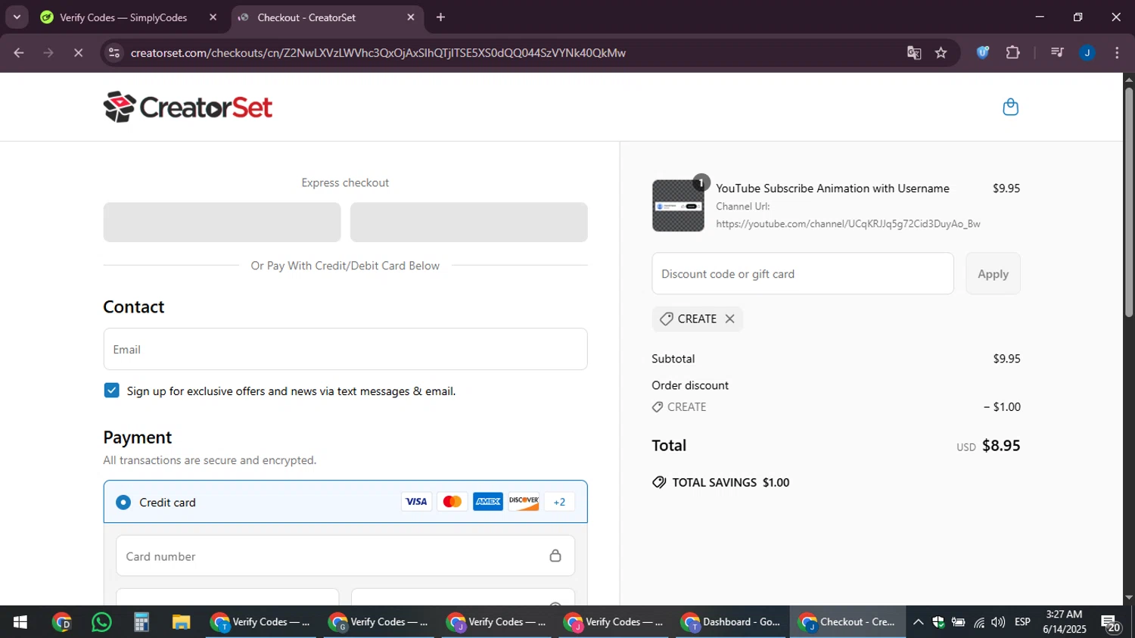This screenshot has height=638, width=1135.
Task: Stop loading the page
Action: pyautogui.click(x=78, y=53)
